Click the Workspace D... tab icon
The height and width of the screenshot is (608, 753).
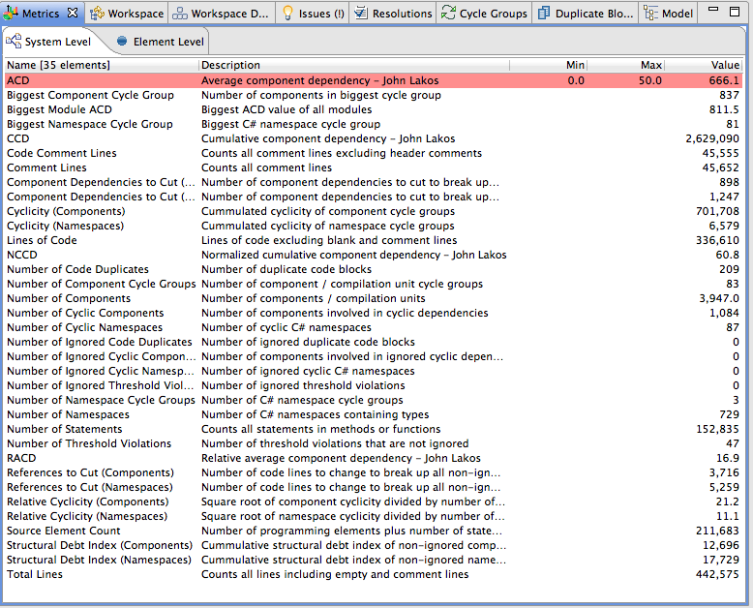[180, 14]
